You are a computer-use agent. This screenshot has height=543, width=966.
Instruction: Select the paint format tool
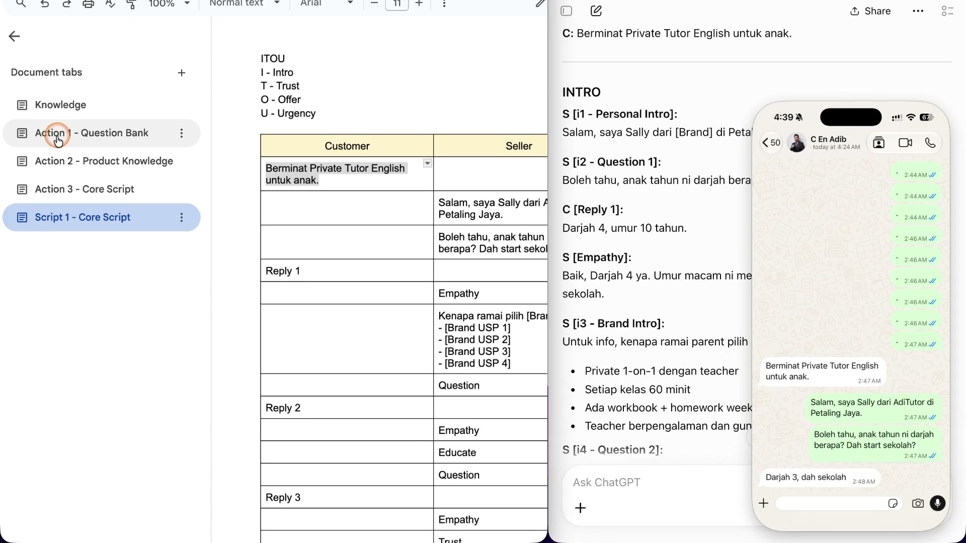pyautogui.click(x=132, y=4)
